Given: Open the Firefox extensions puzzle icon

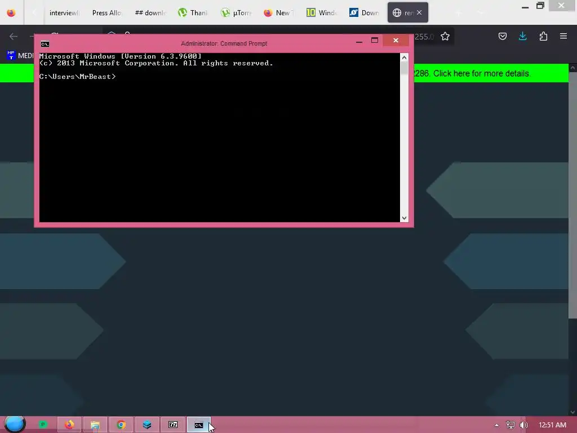Looking at the screenshot, I should click(543, 36).
